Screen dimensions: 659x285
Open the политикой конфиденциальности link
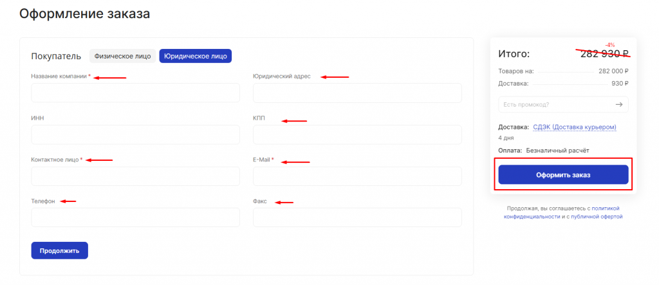pos(563,212)
